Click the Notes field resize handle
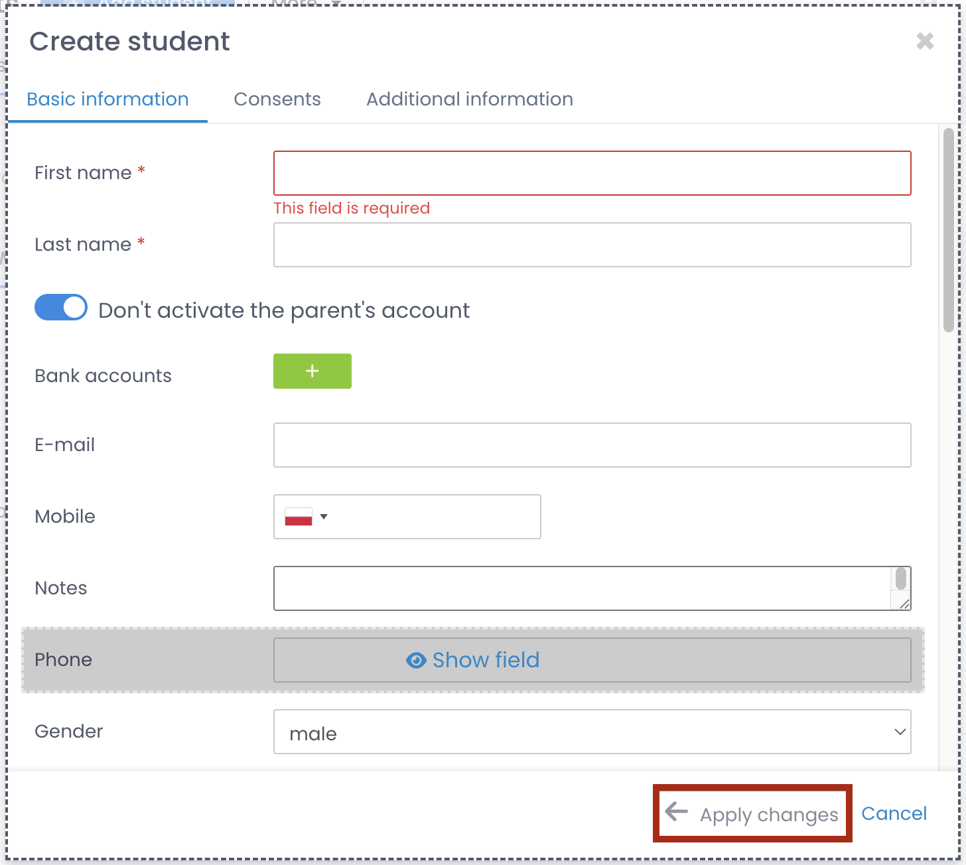Viewport: 966px width, 865px height. 904,604
